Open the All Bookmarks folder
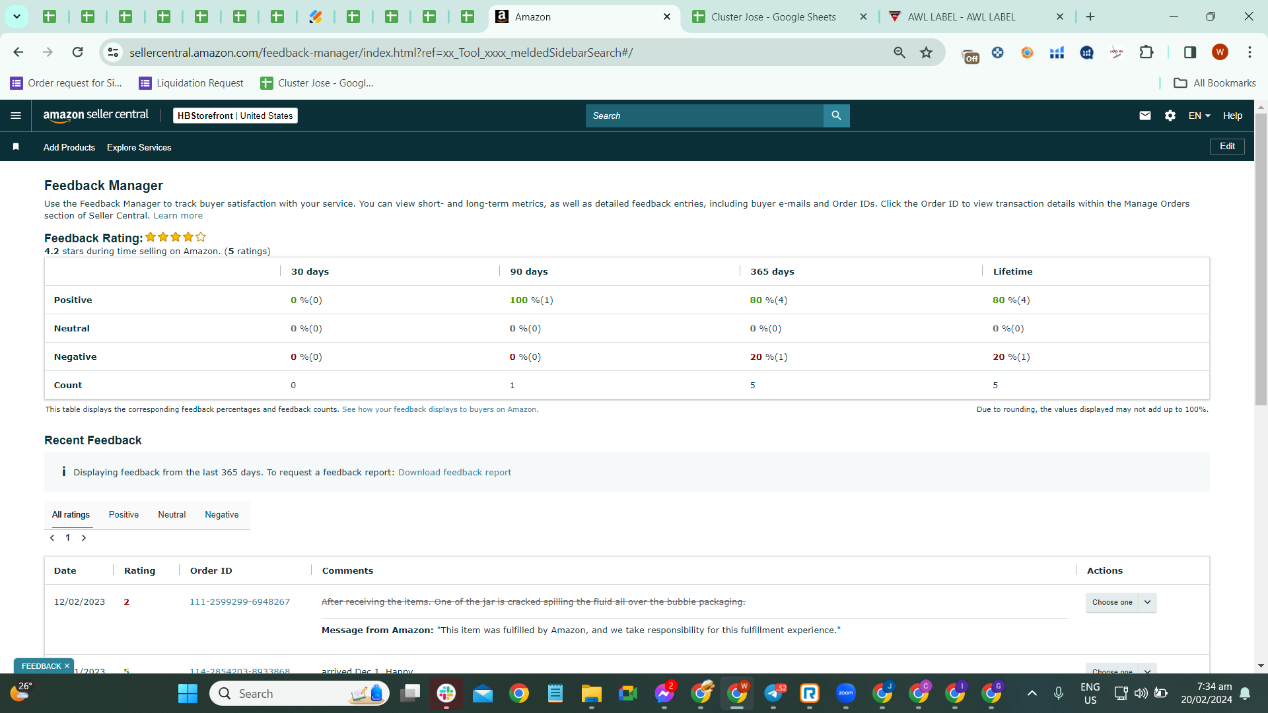Image resolution: width=1268 pixels, height=713 pixels. coord(1215,83)
